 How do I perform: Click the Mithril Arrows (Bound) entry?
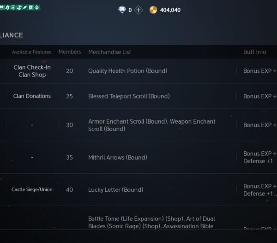117,157
